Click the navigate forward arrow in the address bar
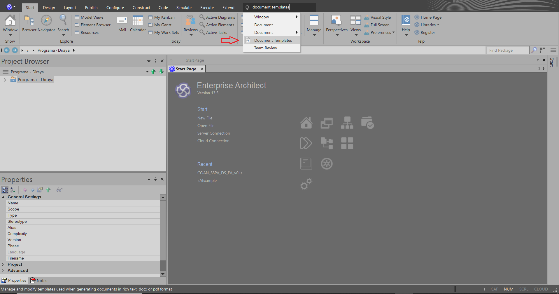Viewport: 559px width, 294px height. 15,50
